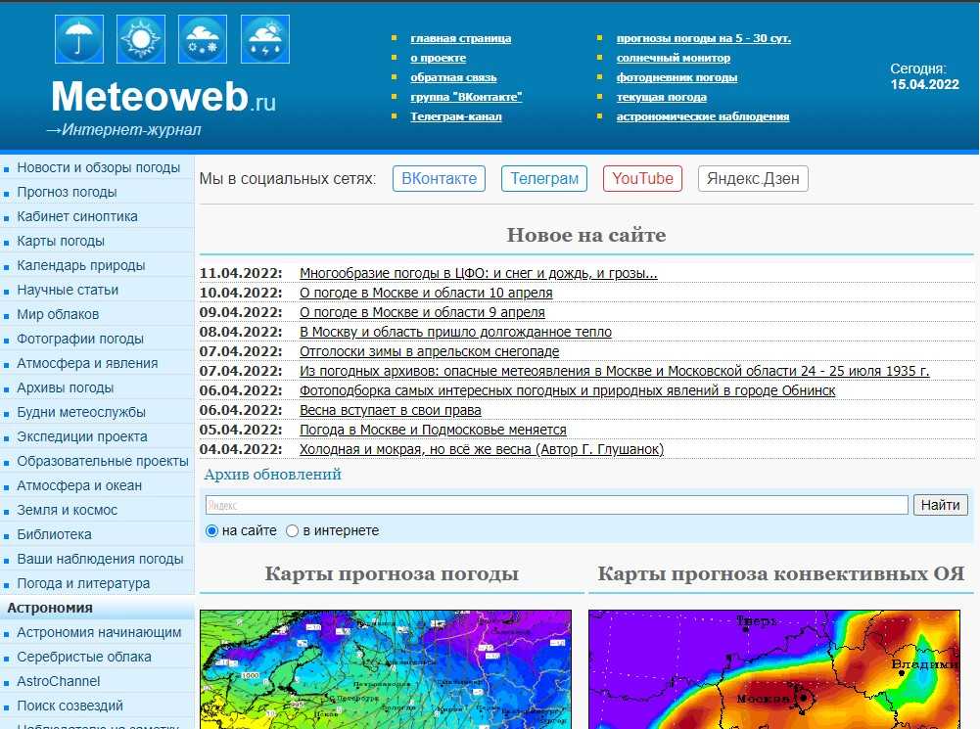This screenshot has height=729, width=980.
Task: Open the ВКонтакте social button
Action: [x=440, y=178]
